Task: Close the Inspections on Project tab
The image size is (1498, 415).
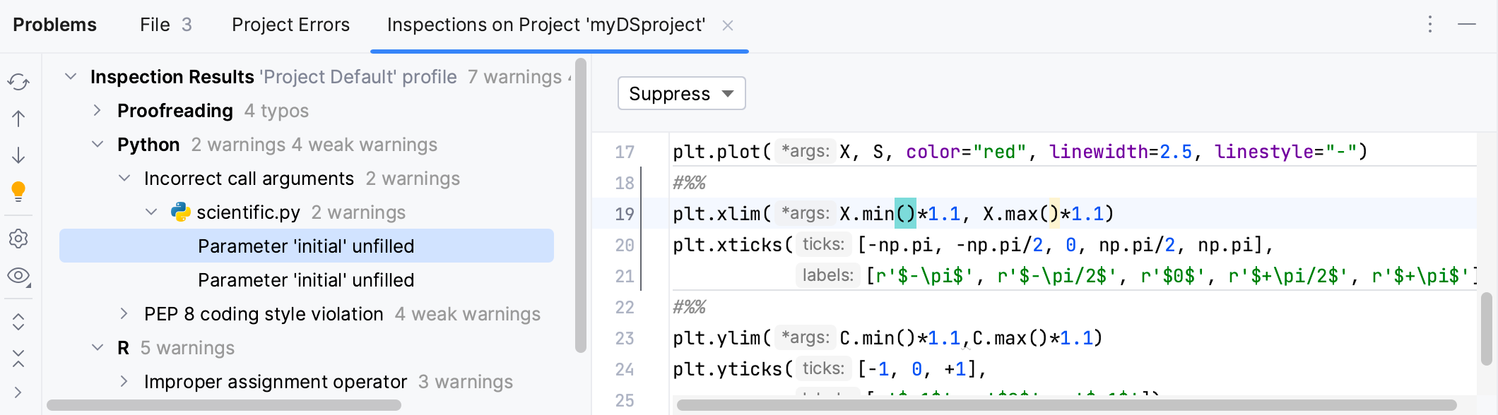Action: point(727,25)
